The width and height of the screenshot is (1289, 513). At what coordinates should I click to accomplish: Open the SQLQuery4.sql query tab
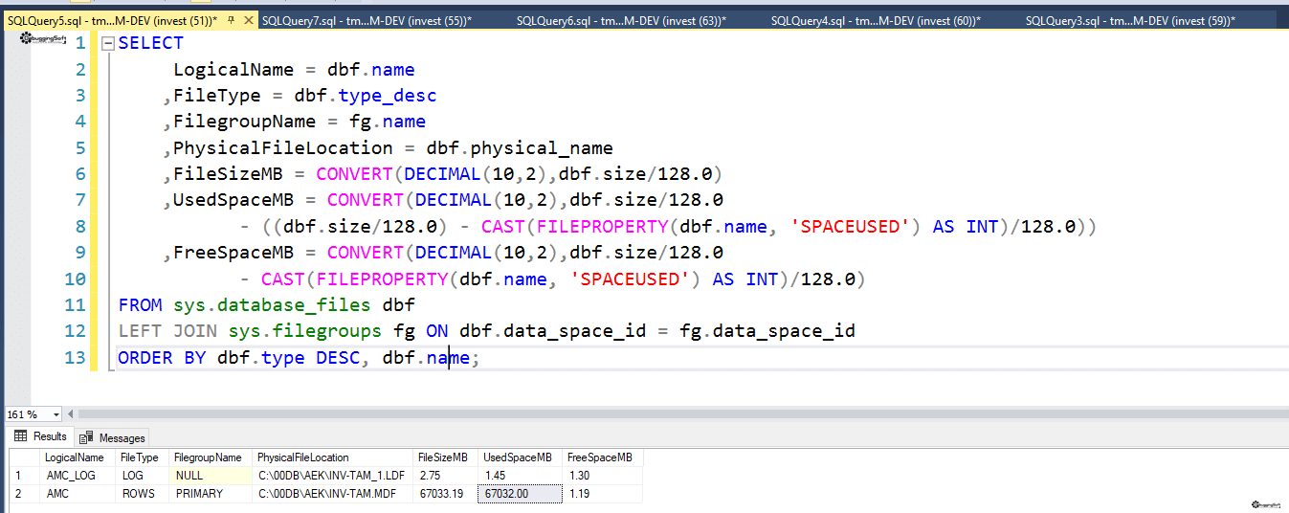point(876,21)
